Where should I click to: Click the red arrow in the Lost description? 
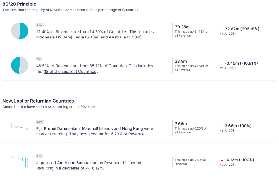pos(87,168)
